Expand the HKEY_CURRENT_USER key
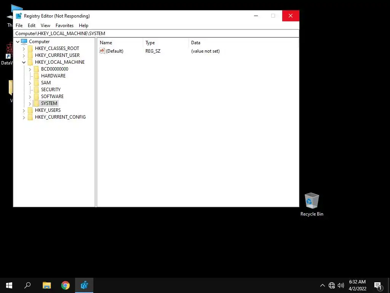 pos(24,55)
